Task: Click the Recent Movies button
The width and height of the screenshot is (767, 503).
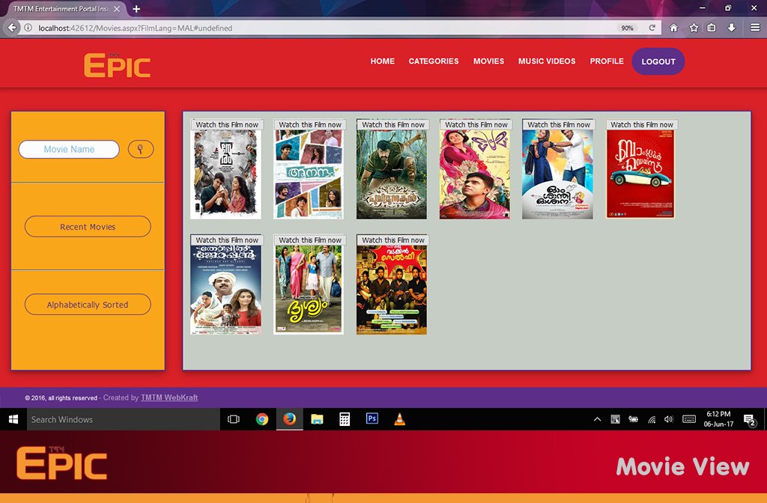Action: point(88,227)
